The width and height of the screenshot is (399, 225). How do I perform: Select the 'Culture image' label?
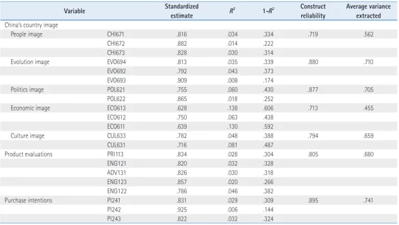[28, 136]
